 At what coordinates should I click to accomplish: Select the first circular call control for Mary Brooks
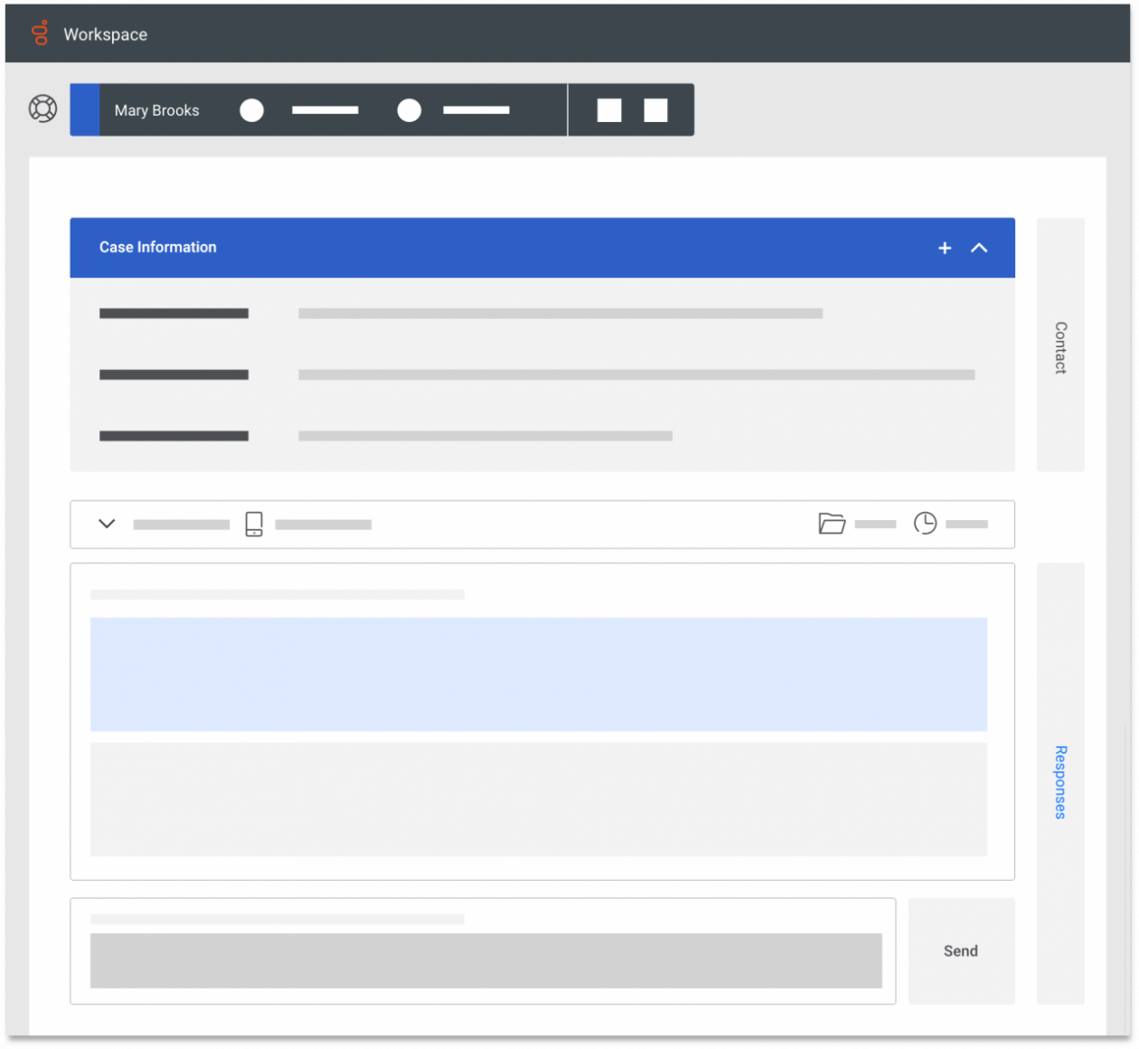251,109
